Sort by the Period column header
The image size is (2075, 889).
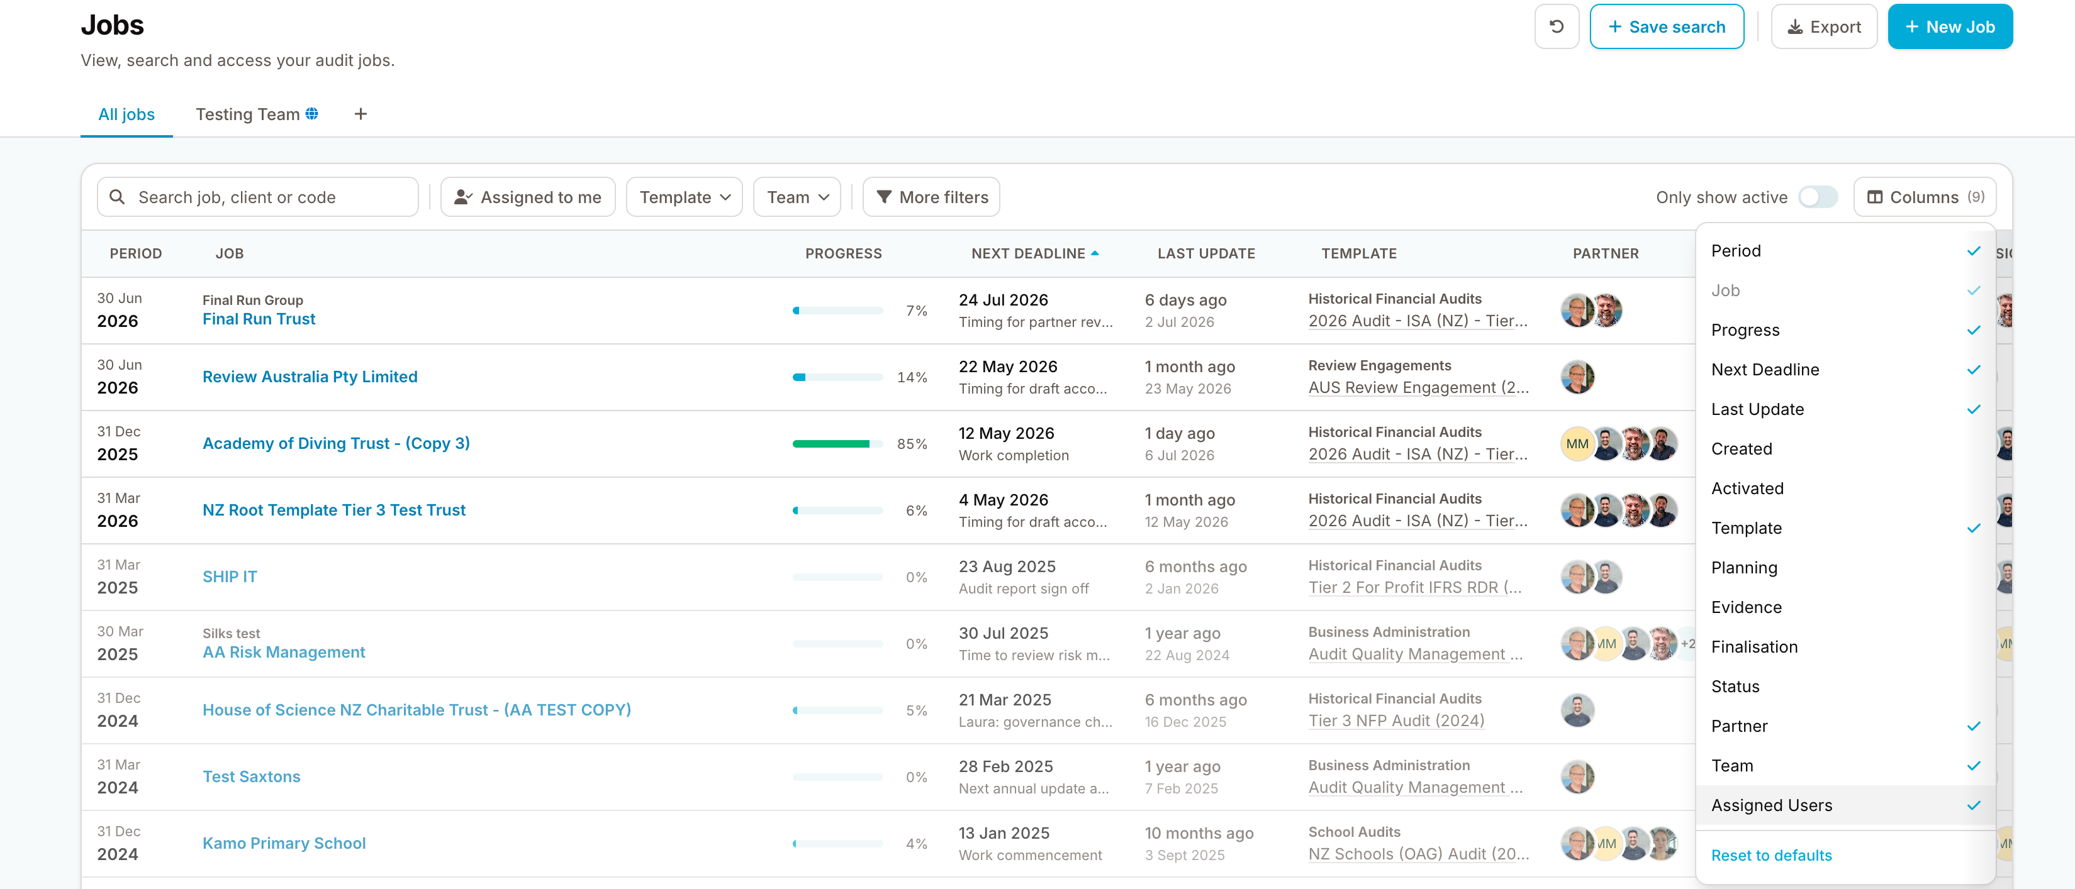(135, 253)
